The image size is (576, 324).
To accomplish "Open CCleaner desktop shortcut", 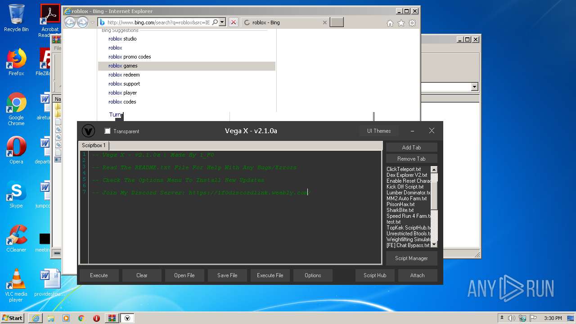I will pos(16,238).
